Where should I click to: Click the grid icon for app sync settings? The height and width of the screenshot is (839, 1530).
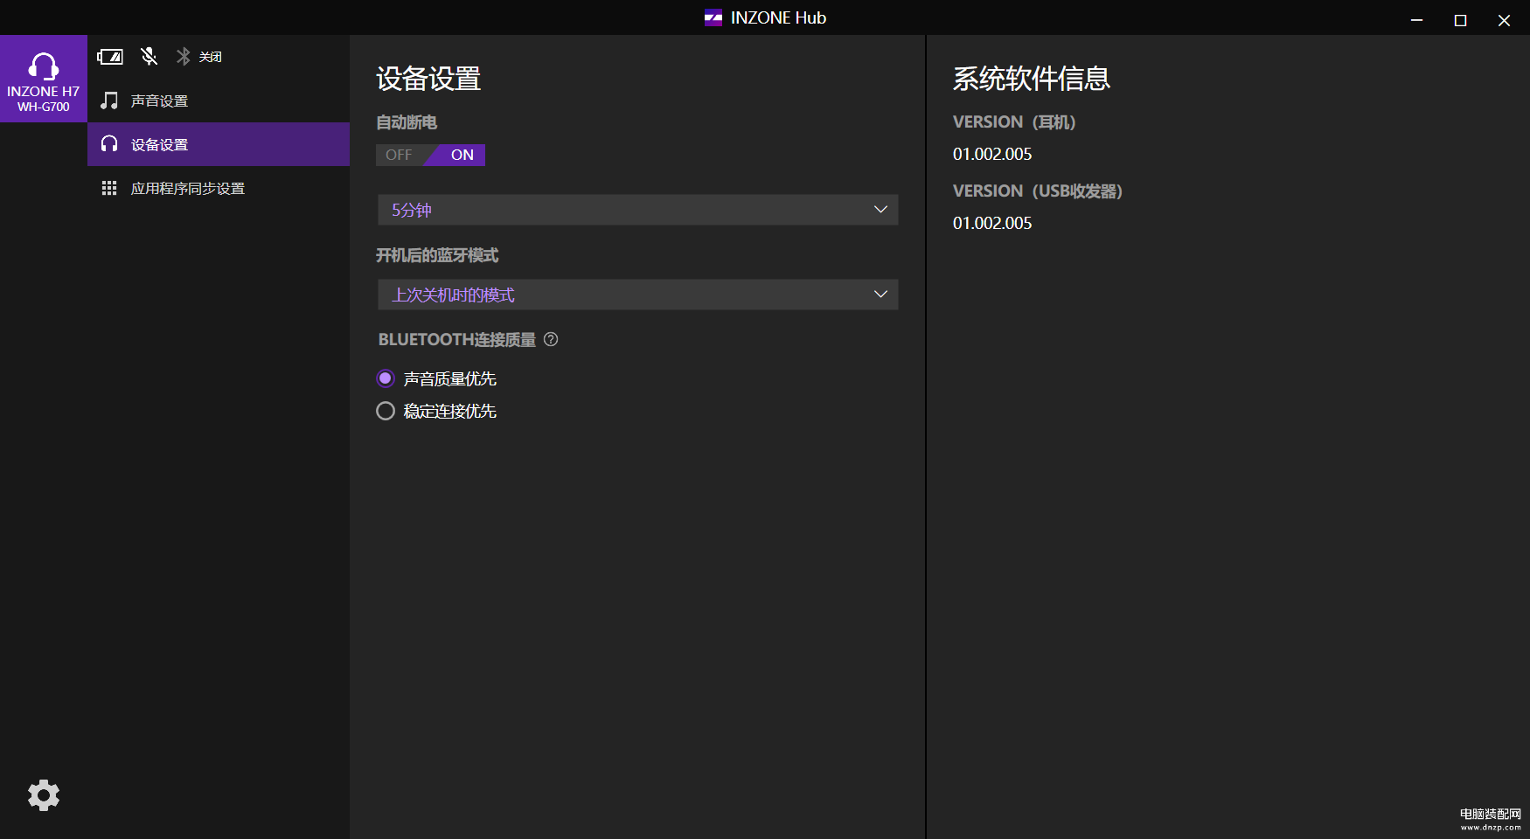point(109,188)
